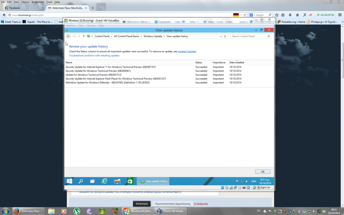This screenshot has height=215, width=344.
Task: Open the Installed Updates link
Action: click(x=187, y=51)
